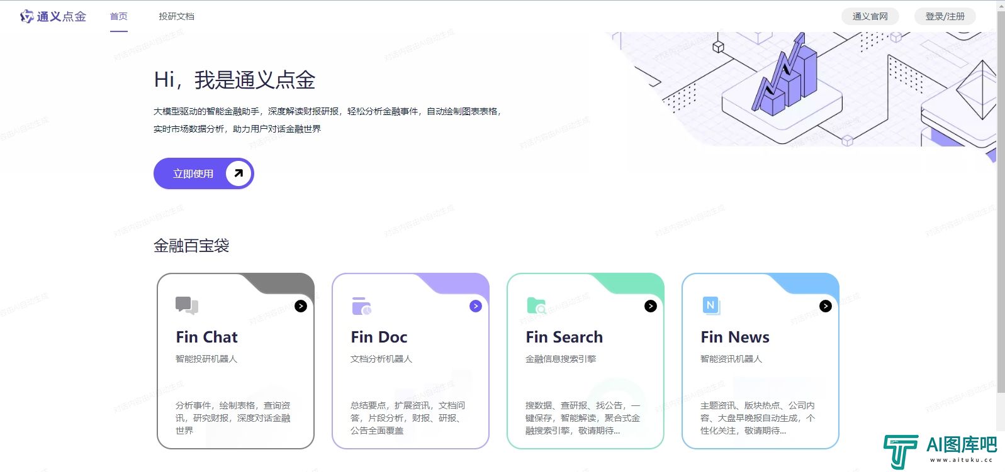The height and width of the screenshot is (472, 1005).
Task: Click the arrow circle on the Fin News card
Action: 826,306
